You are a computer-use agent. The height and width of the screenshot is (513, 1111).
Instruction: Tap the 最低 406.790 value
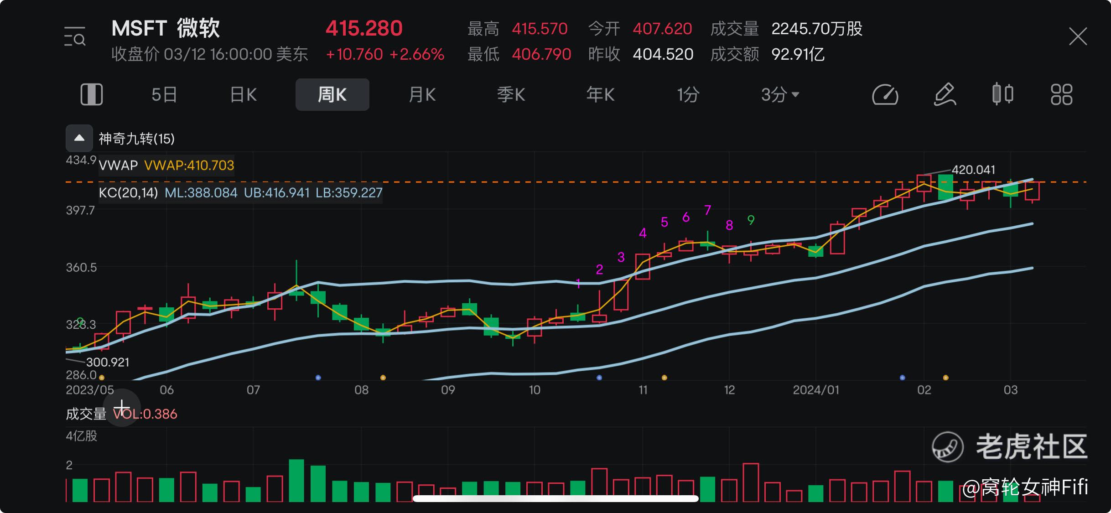pos(519,54)
